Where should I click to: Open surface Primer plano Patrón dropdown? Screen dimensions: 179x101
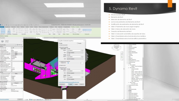[x=74, y=50]
